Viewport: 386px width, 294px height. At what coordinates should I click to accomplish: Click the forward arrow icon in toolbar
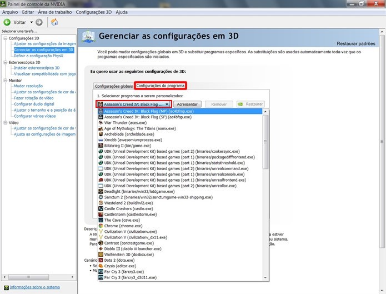tap(39, 22)
